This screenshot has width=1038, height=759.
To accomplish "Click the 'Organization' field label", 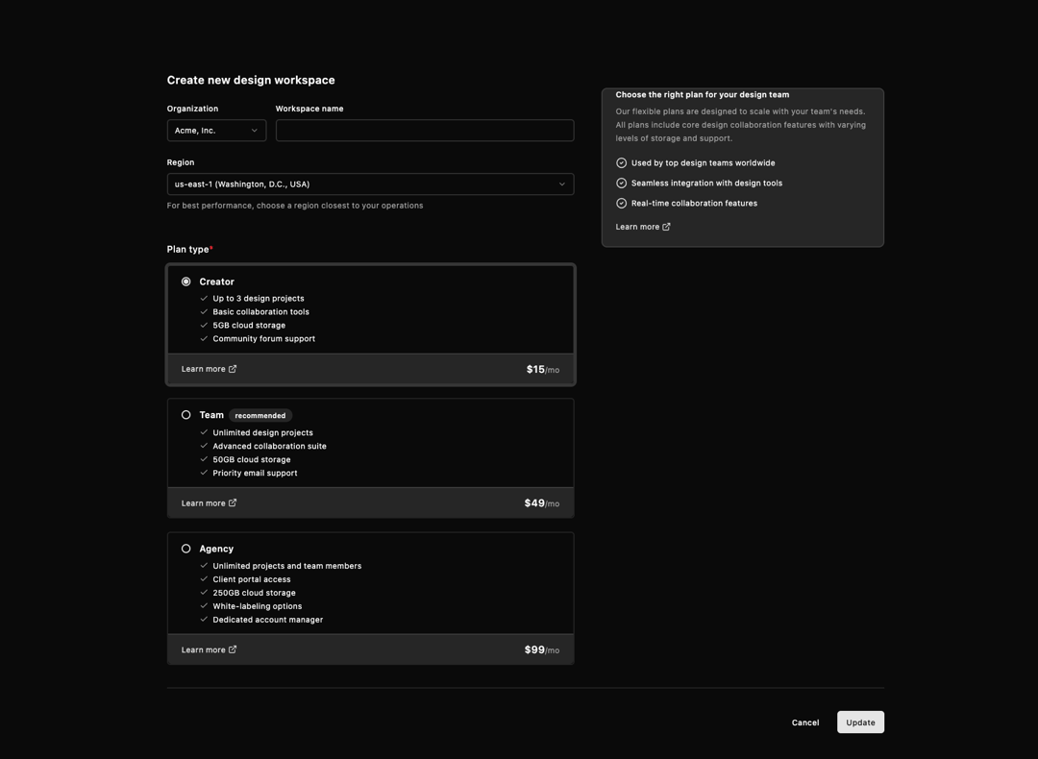I will coord(192,109).
